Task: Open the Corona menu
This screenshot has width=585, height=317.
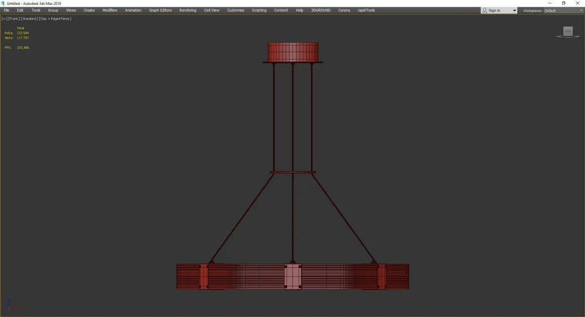Action: (344, 10)
